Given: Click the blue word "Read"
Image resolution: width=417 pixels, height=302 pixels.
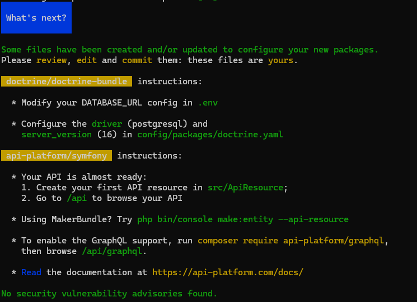Looking at the screenshot, I should pos(31,272).
